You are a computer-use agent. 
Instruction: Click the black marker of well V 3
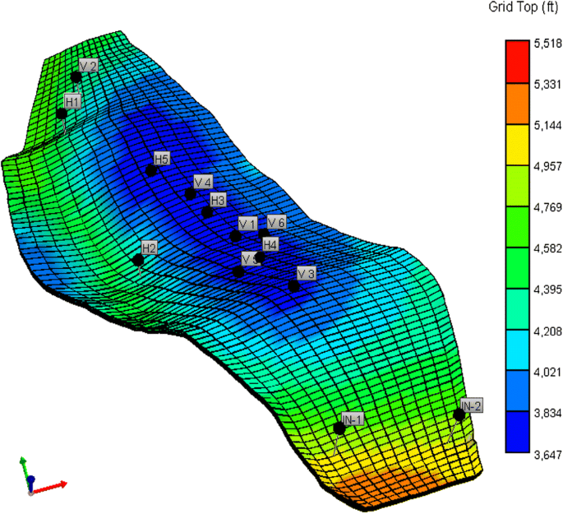pyautogui.click(x=293, y=286)
